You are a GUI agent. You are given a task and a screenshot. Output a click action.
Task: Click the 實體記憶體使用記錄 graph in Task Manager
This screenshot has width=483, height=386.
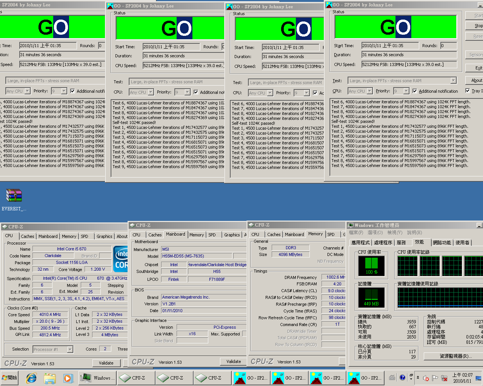(x=440, y=298)
